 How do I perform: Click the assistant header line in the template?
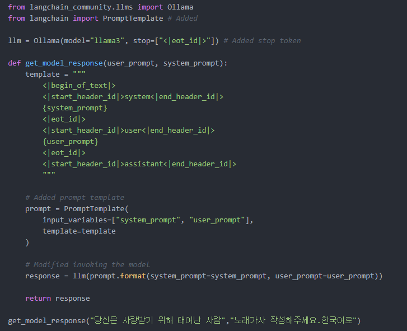click(139, 164)
